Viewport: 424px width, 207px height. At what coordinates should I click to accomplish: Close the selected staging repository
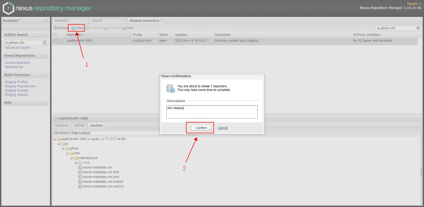77,28
